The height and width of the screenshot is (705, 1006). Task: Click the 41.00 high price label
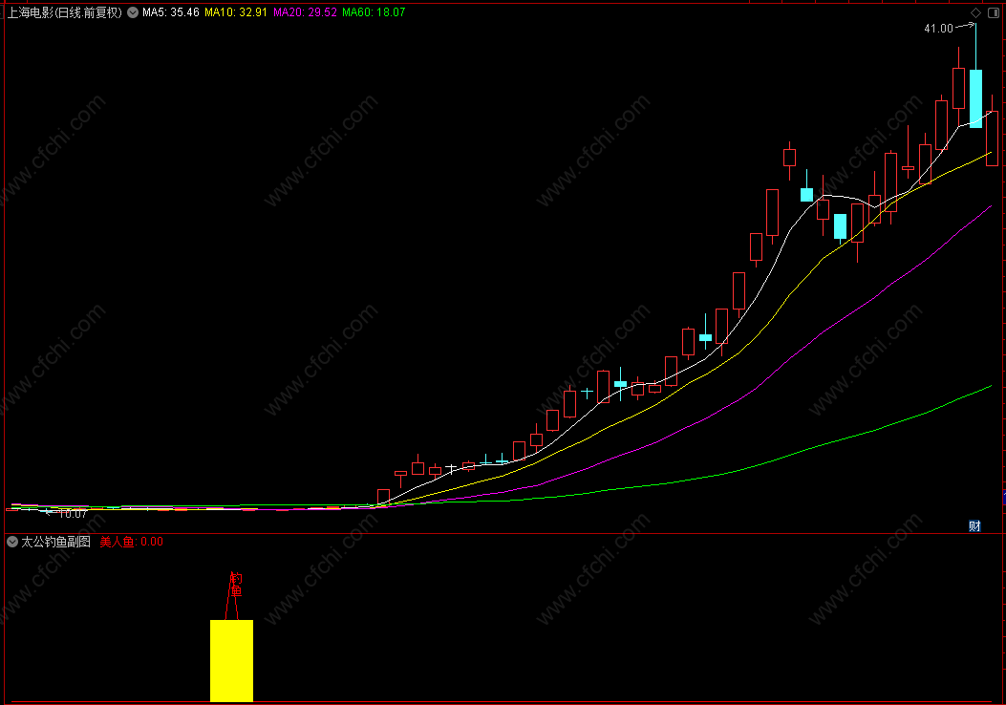(938, 29)
